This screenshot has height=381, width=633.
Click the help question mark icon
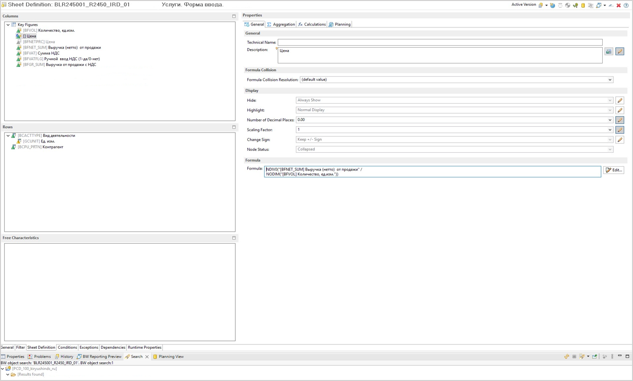point(626,5)
